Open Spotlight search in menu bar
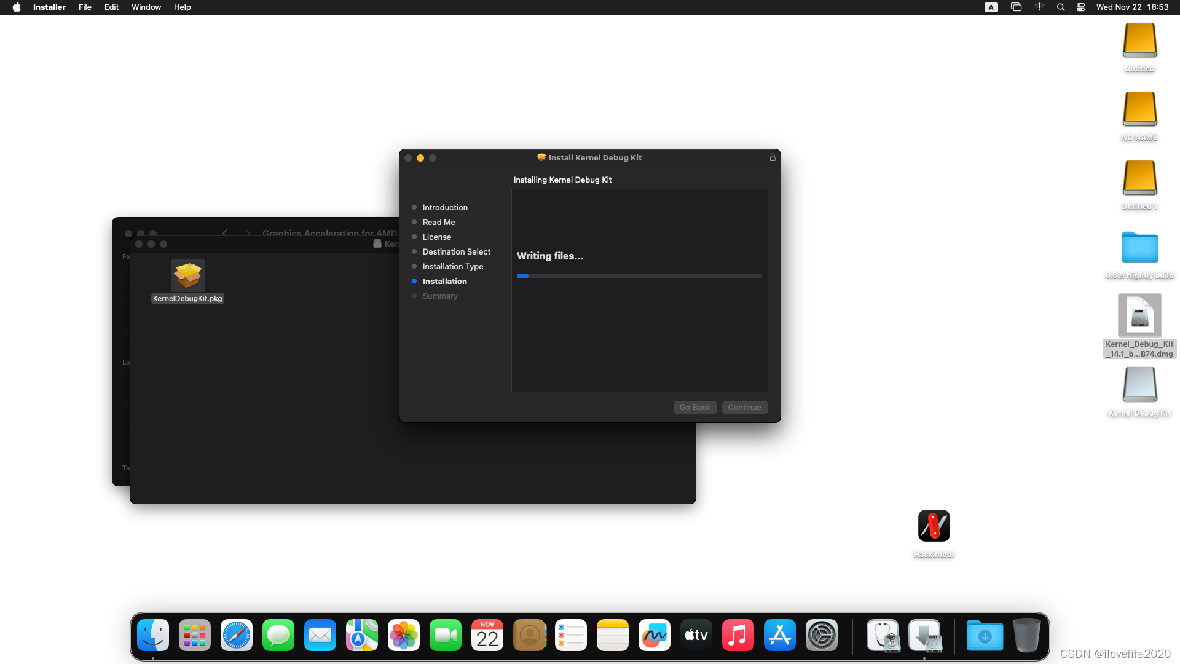The width and height of the screenshot is (1180, 664). point(1061,7)
